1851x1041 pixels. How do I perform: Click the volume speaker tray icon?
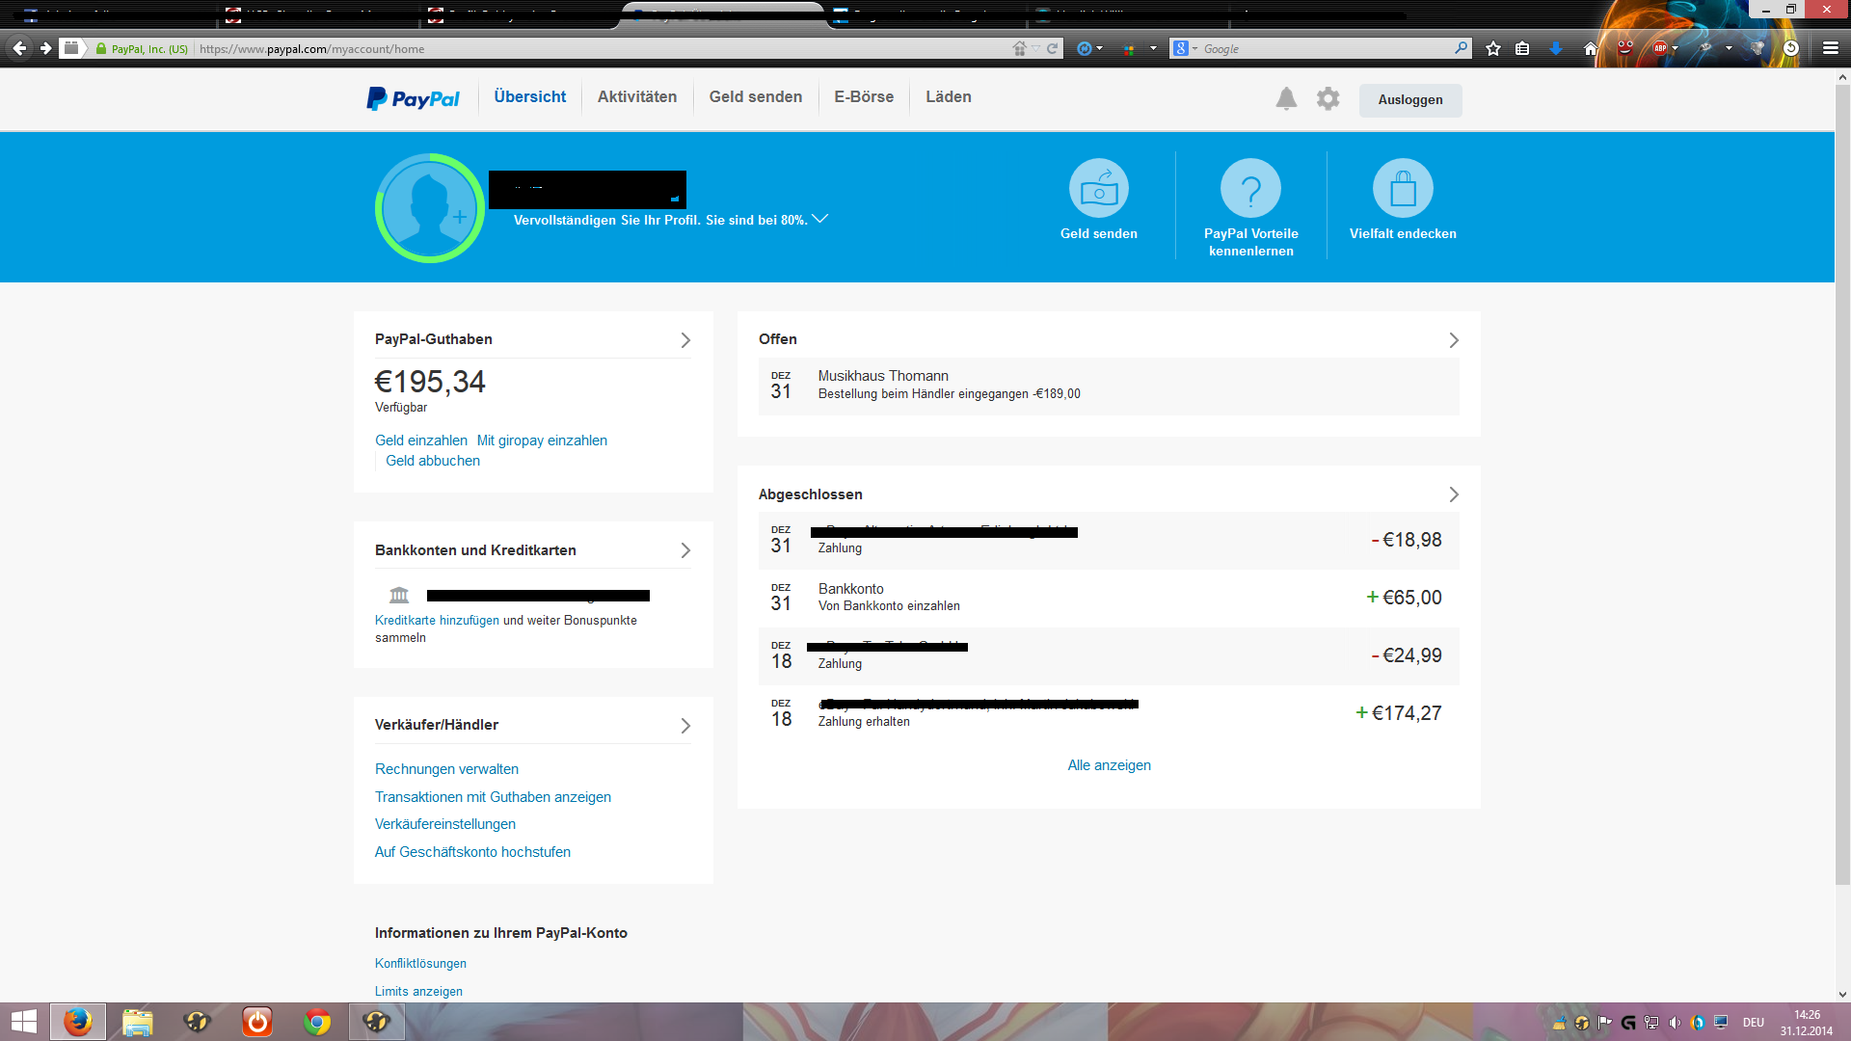[x=1674, y=1023]
